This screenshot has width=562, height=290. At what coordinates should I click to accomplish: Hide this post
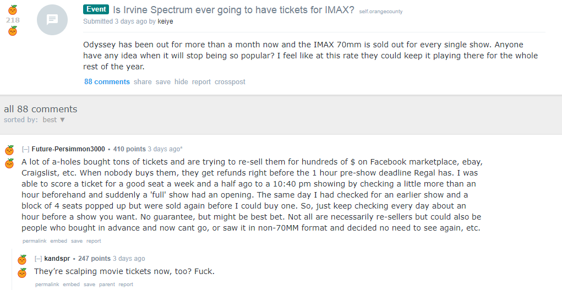[181, 82]
